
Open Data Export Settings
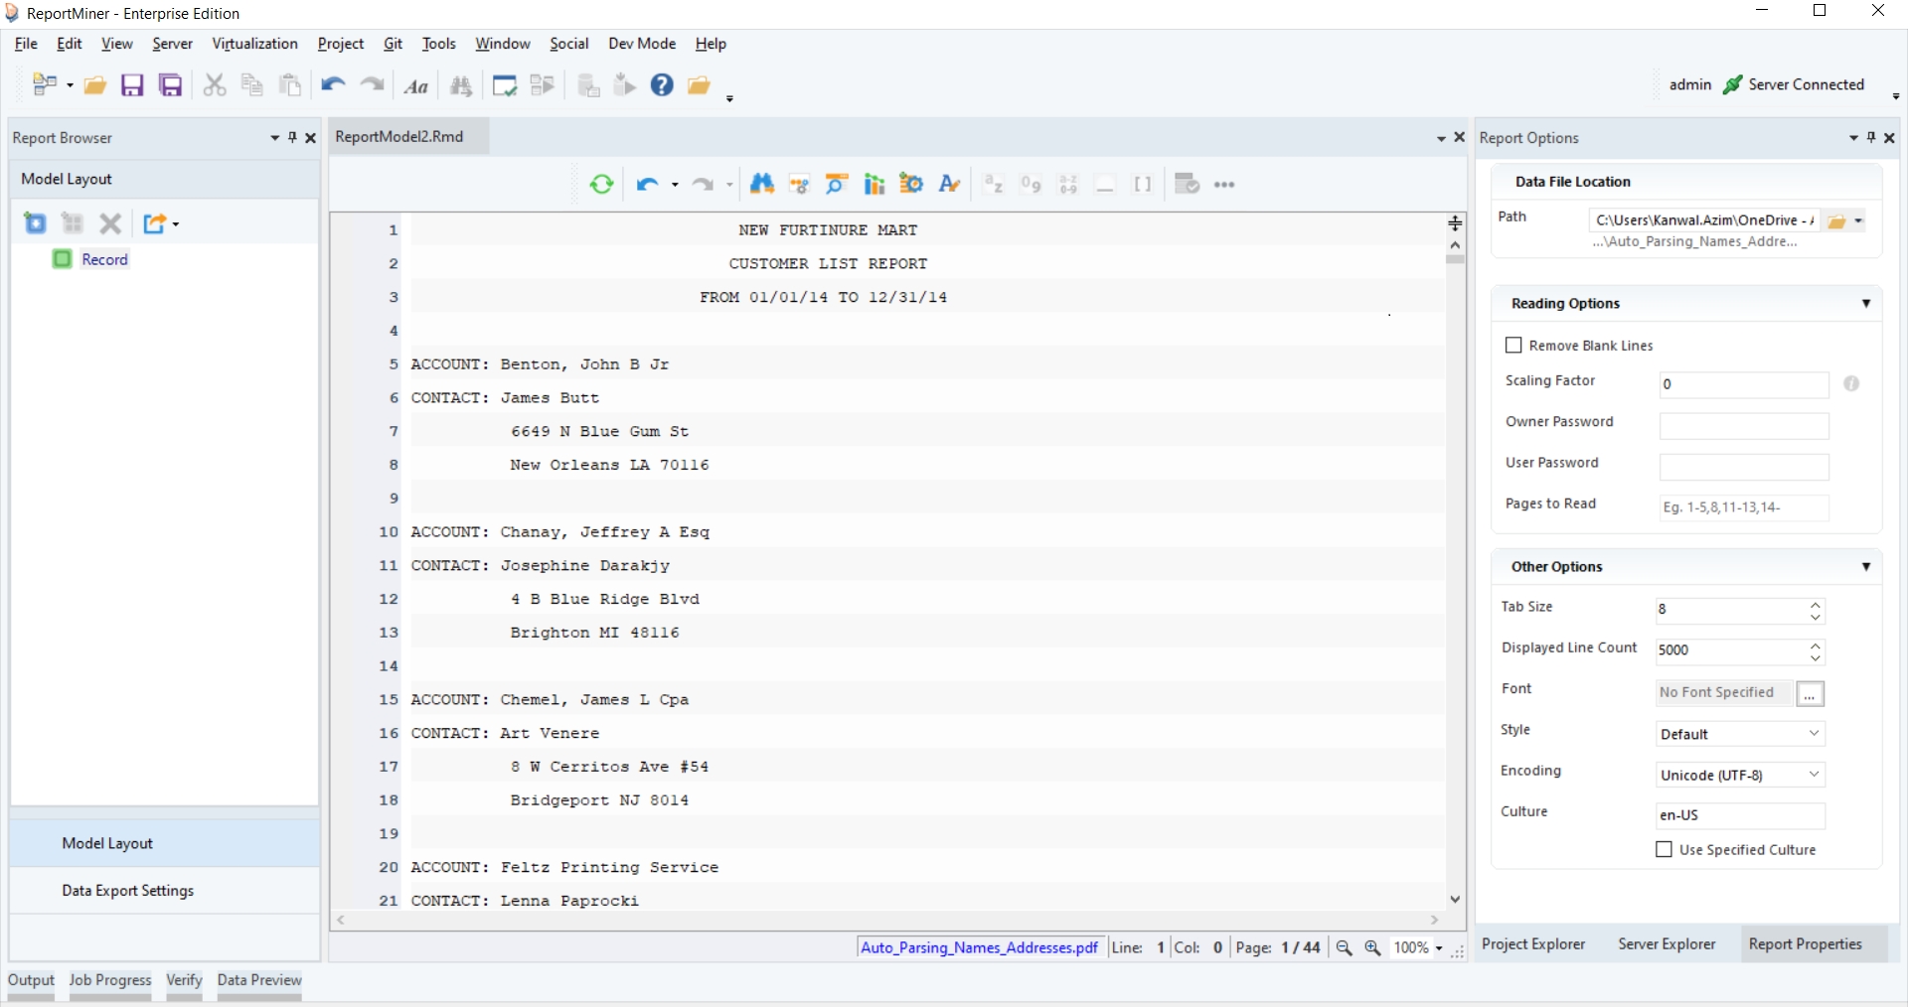click(127, 891)
